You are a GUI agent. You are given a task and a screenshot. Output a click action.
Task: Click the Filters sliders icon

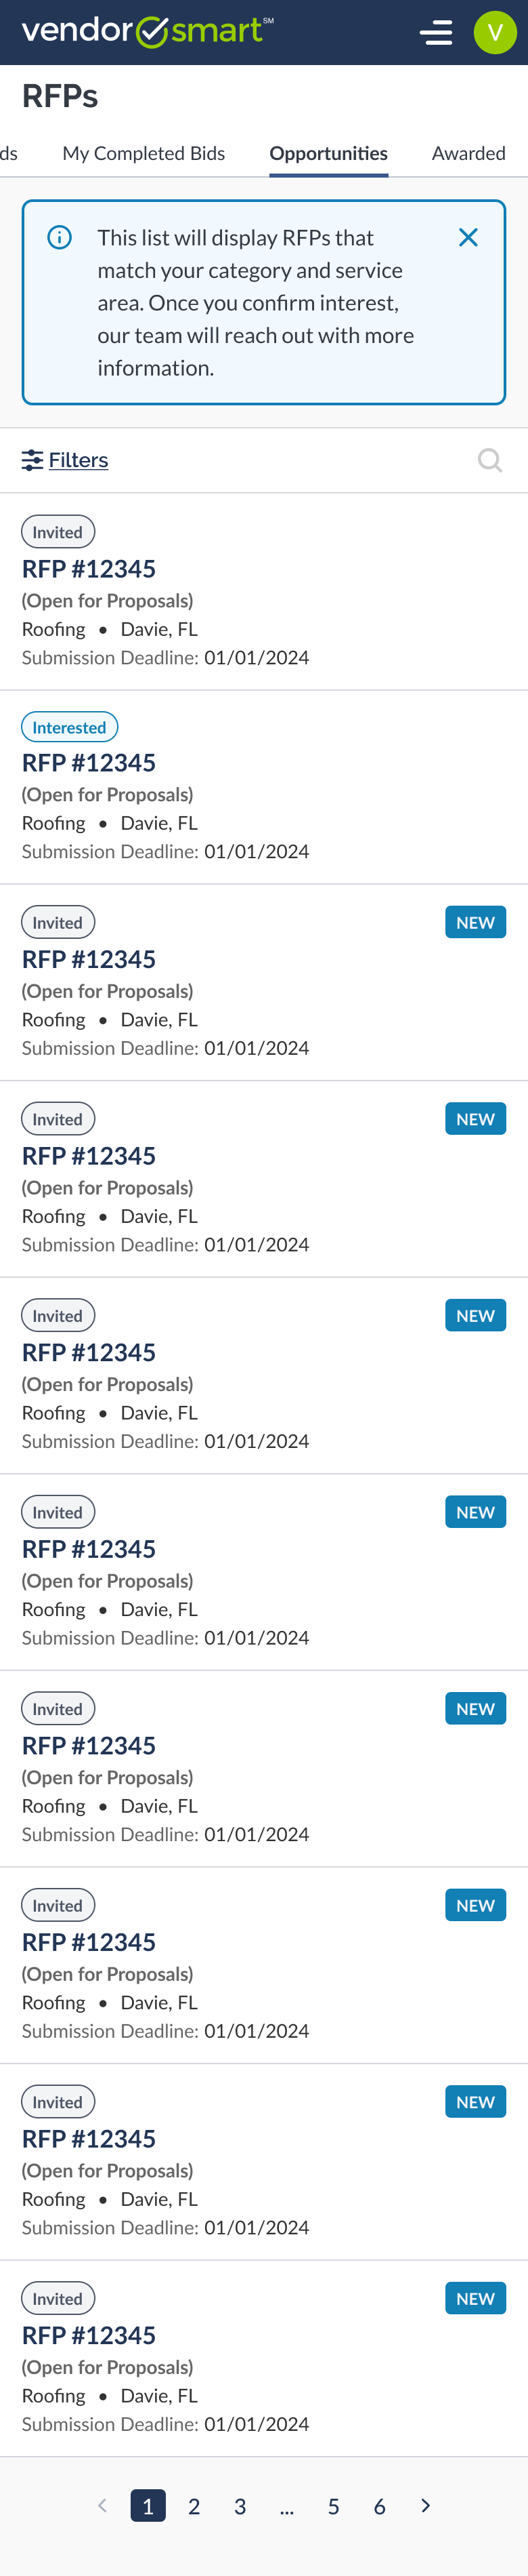tap(33, 460)
